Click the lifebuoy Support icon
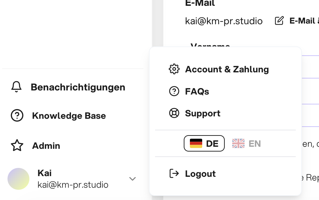 click(174, 113)
